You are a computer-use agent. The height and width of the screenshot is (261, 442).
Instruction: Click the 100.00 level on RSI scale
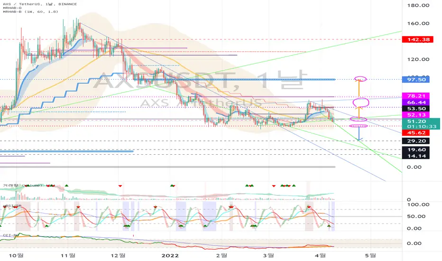418,205
